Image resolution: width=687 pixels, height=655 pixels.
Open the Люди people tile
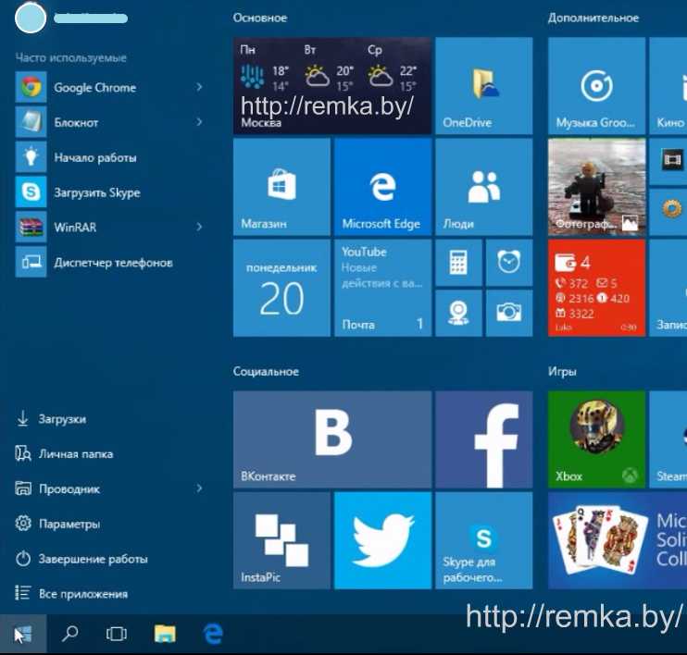point(483,187)
